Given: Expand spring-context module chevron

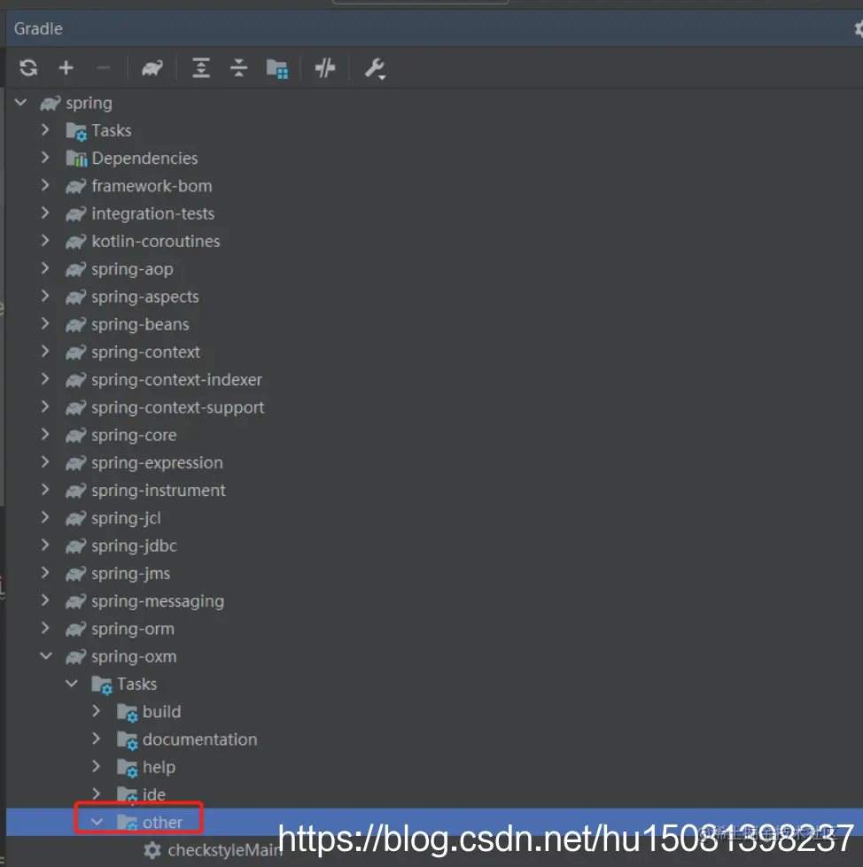Looking at the screenshot, I should point(45,351).
